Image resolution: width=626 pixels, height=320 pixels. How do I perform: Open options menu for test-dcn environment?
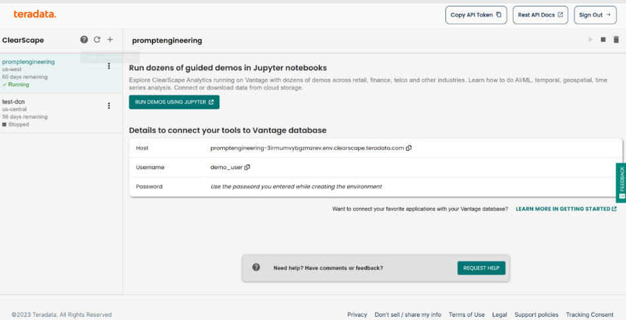click(109, 106)
